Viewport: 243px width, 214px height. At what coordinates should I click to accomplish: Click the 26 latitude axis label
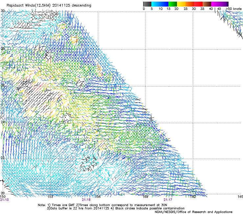[3, 86]
